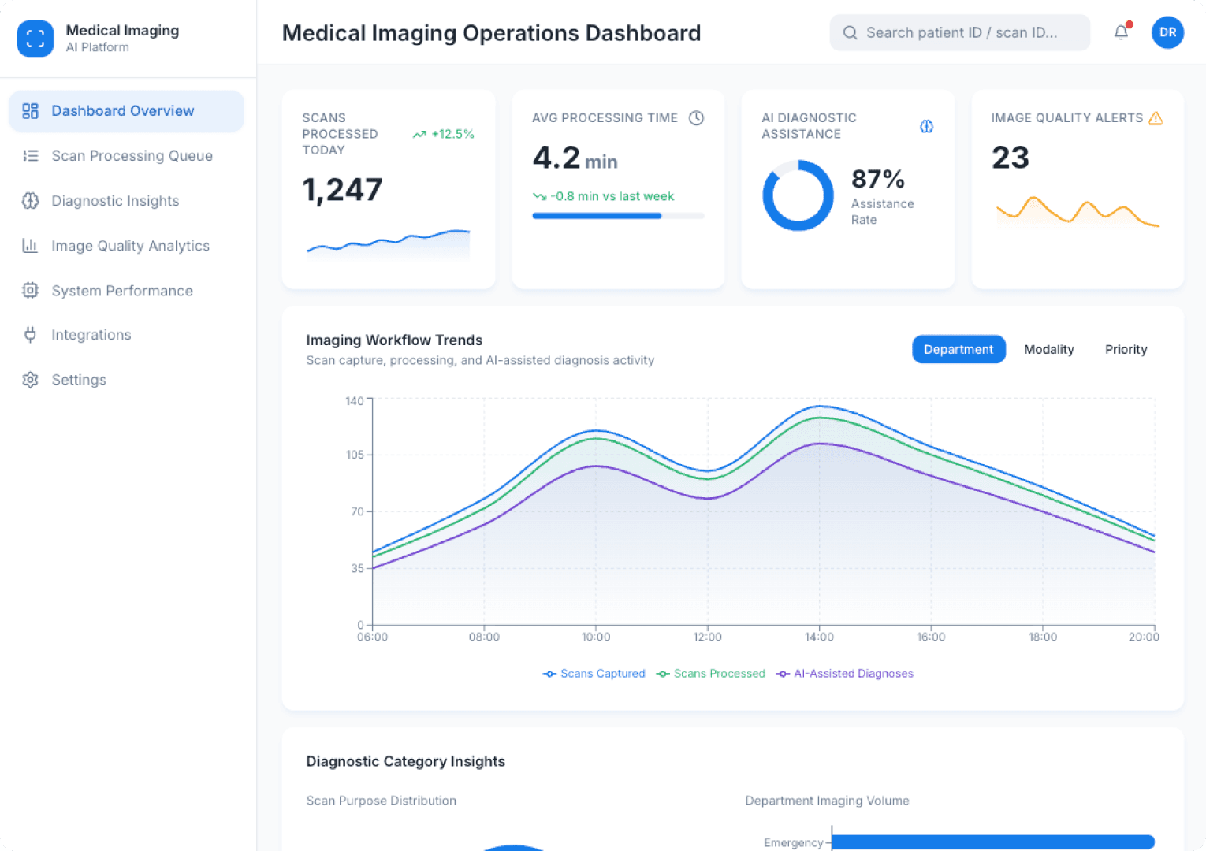
Task: Click the Diagnostic Insights brain icon
Action: coord(31,201)
